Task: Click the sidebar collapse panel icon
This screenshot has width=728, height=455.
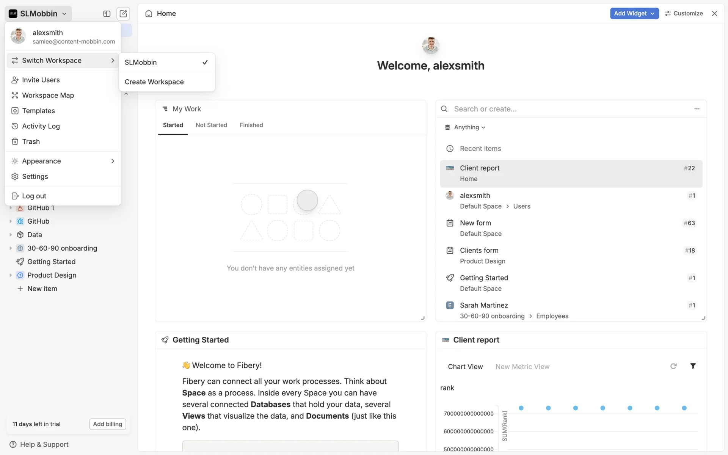Action: tap(107, 14)
